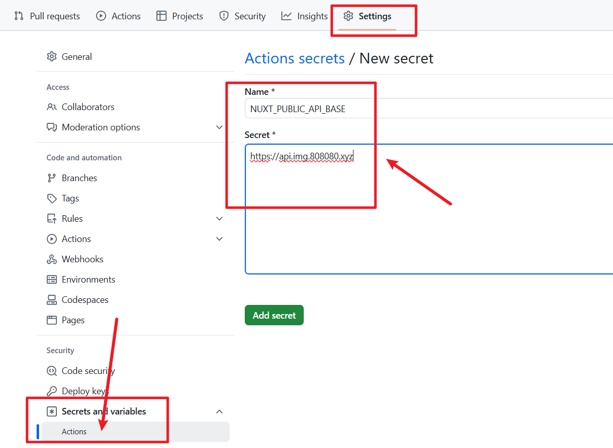613x448 pixels.
Task: Go to the Pull requests tab
Action: pyautogui.click(x=47, y=16)
